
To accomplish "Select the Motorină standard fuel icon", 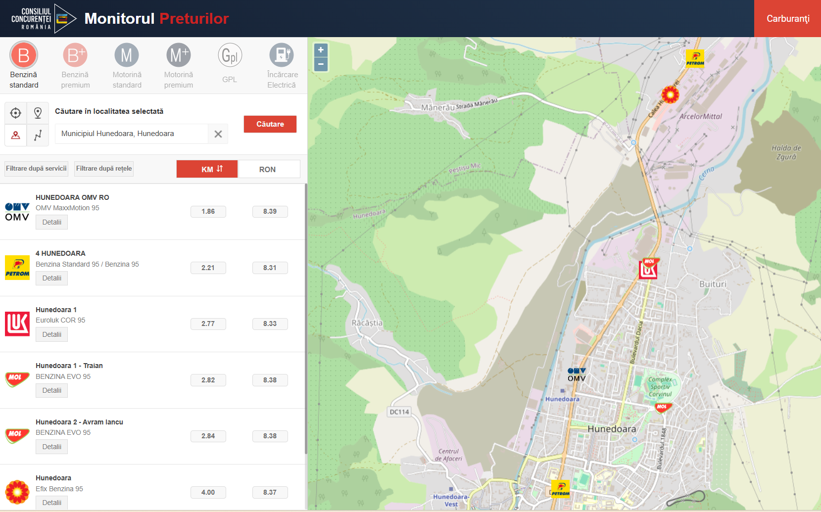I will coord(127,55).
